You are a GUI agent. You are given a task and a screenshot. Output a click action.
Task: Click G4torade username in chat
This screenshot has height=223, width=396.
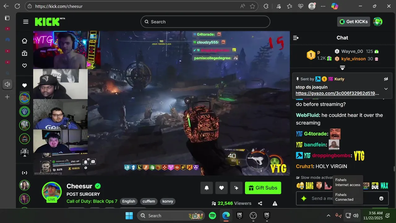pyautogui.click(x=315, y=134)
